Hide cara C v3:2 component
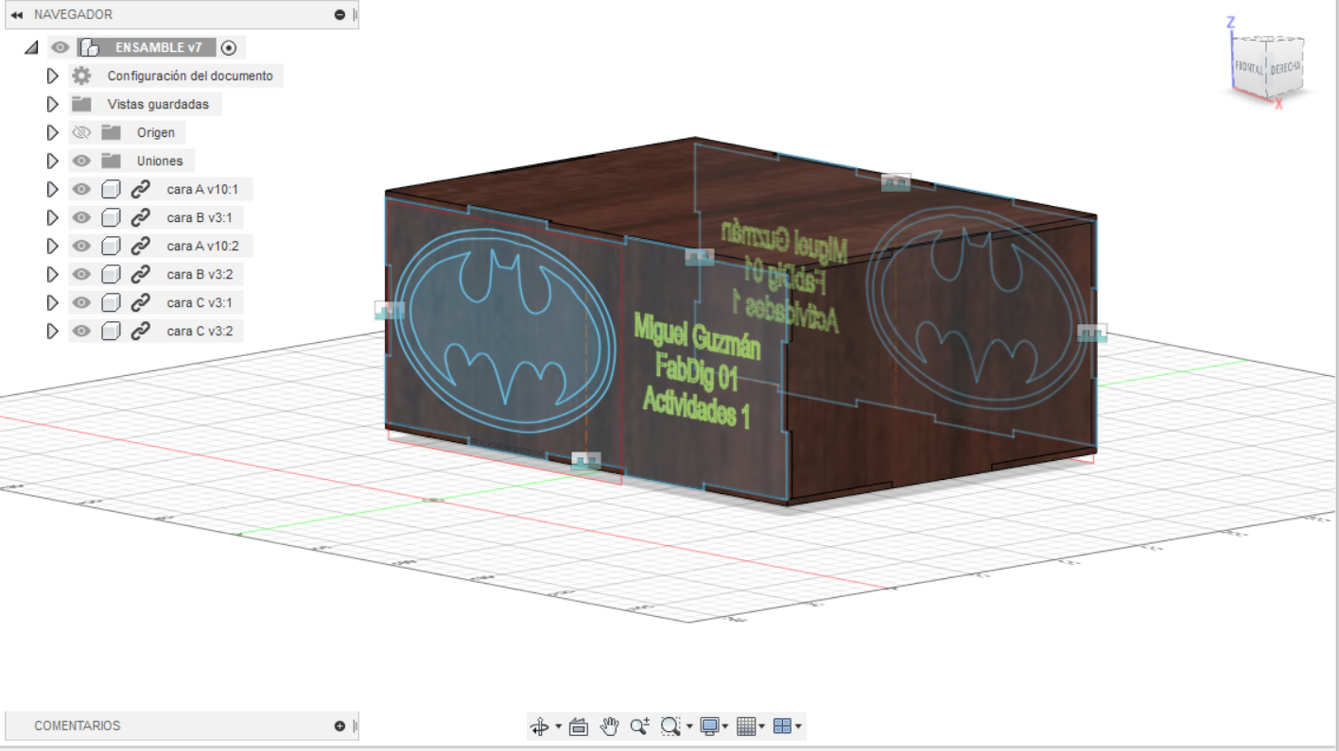 [x=81, y=331]
